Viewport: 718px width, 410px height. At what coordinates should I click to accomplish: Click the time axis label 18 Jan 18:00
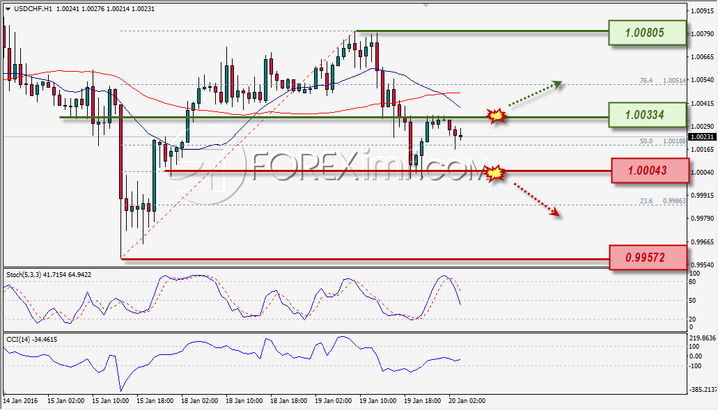pos(289,400)
